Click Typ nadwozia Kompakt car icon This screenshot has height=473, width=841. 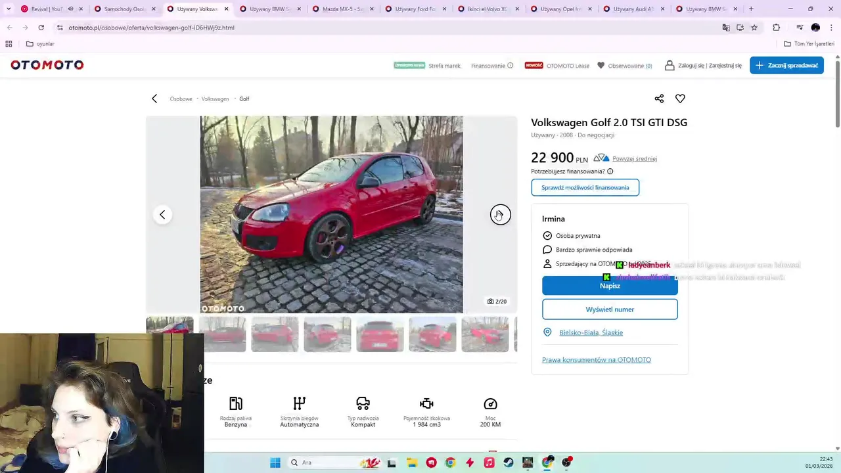(x=363, y=403)
